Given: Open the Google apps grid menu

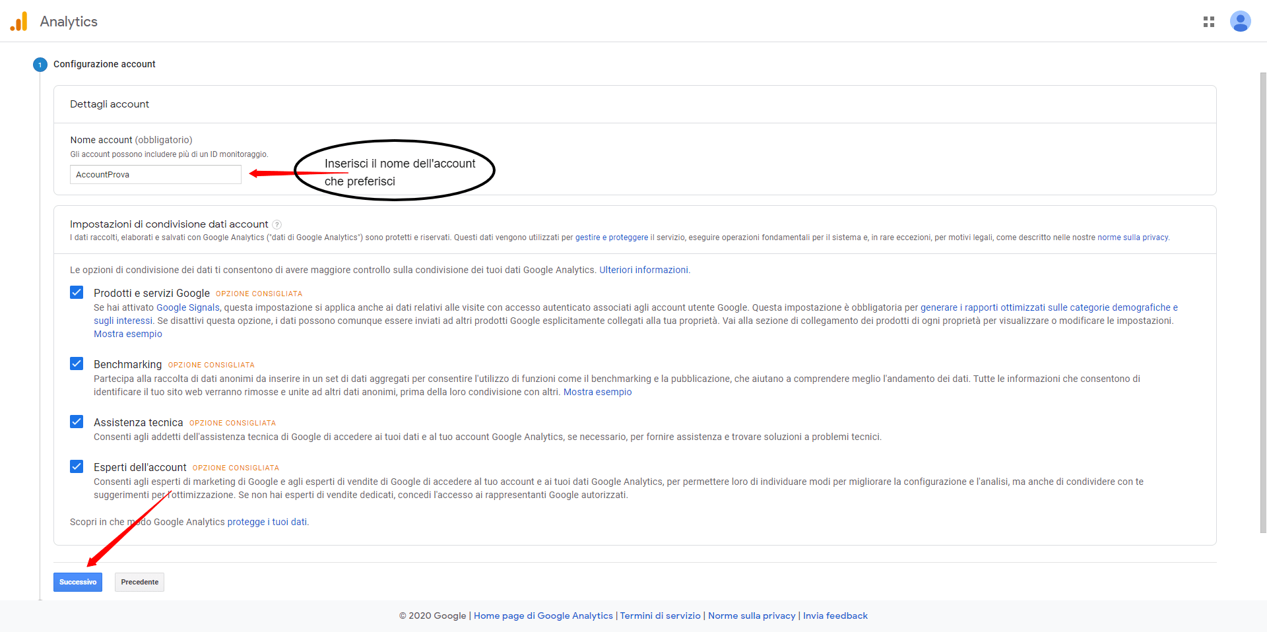Looking at the screenshot, I should point(1209,21).
